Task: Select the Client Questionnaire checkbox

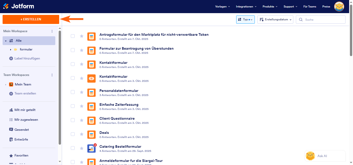Action: 73,120
